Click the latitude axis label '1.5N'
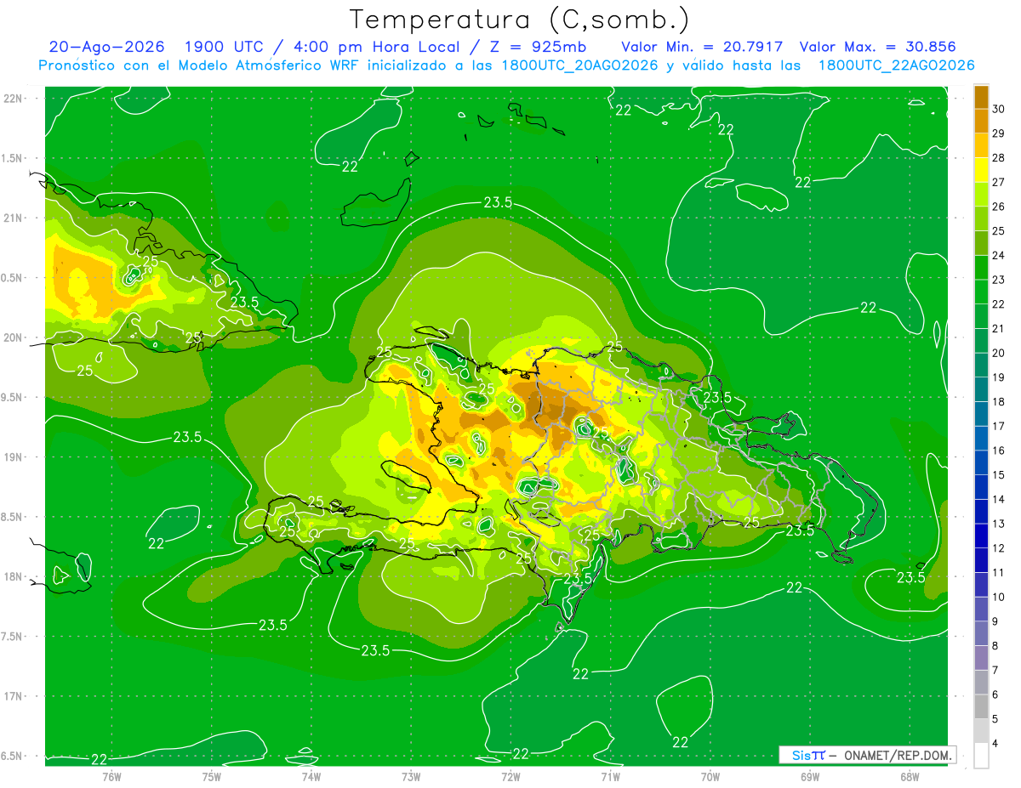This screenshot has width=1021, height=788. (x=12, y=158)
